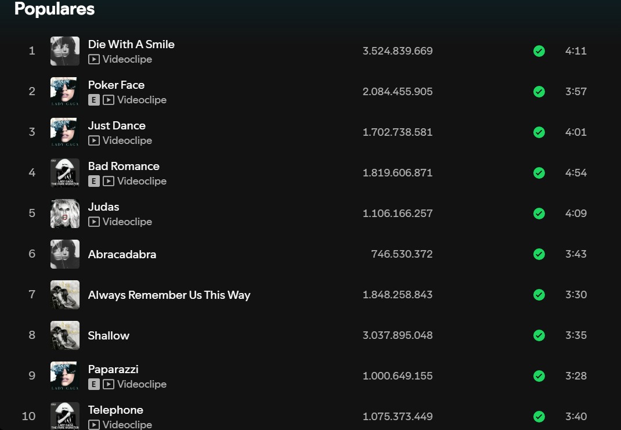Click the explicit E badge on Bad Romance
The width and height of the screenshot is (621, 430).
94,181
